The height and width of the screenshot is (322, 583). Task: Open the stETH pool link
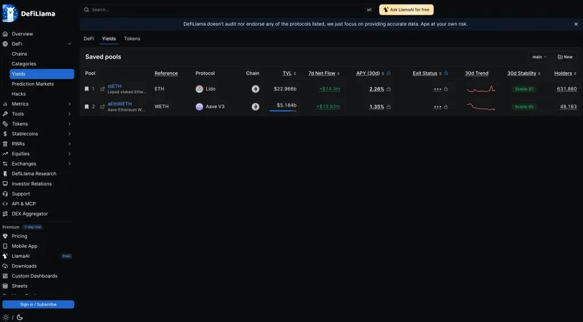click(114, 86)
